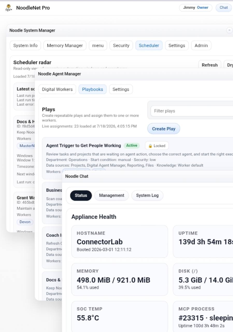Select the Status tab in Noodle Chat

pyautogui.click(x=81, y=195)
